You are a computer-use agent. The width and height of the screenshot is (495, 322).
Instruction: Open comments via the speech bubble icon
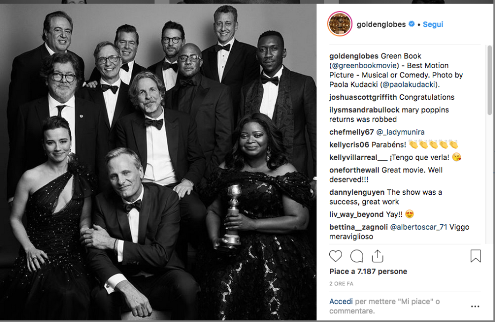pyautogui.click(x=357, y=256)
